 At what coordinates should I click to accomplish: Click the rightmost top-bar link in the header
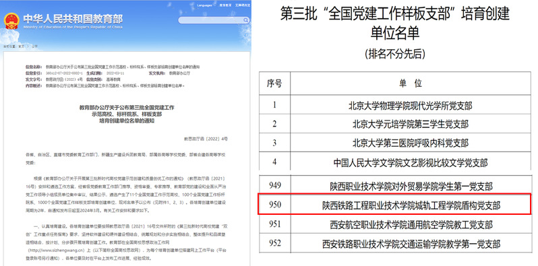[x=242, y=5]
